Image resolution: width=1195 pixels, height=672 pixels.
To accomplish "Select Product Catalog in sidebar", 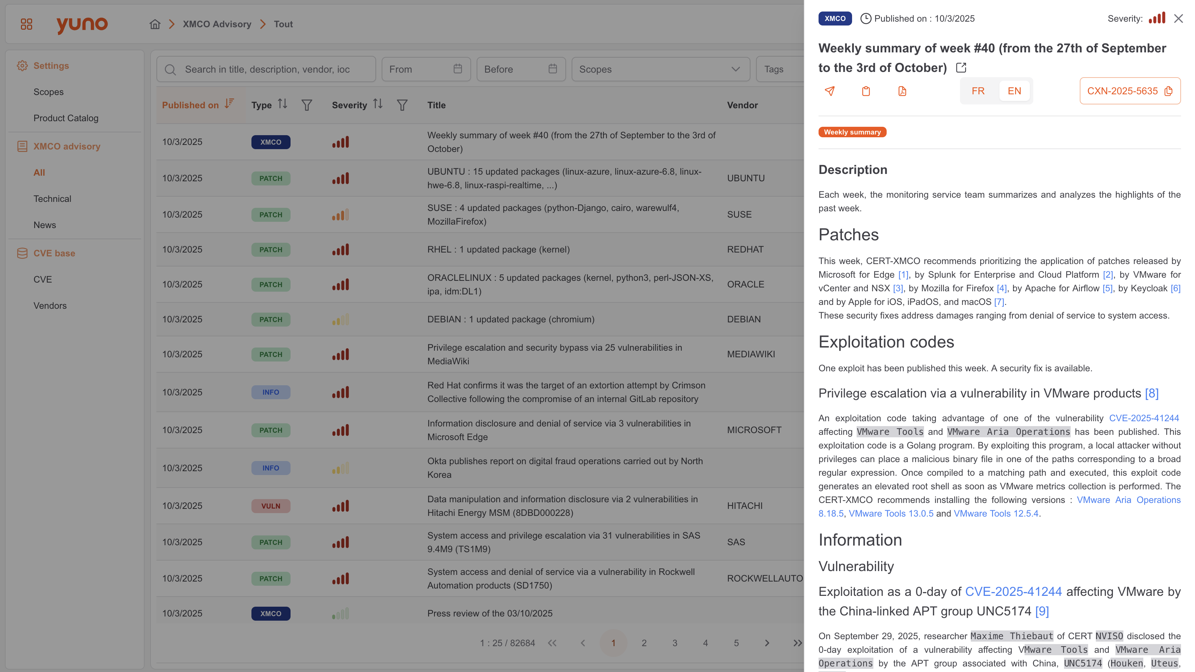I will coord(65,118).
